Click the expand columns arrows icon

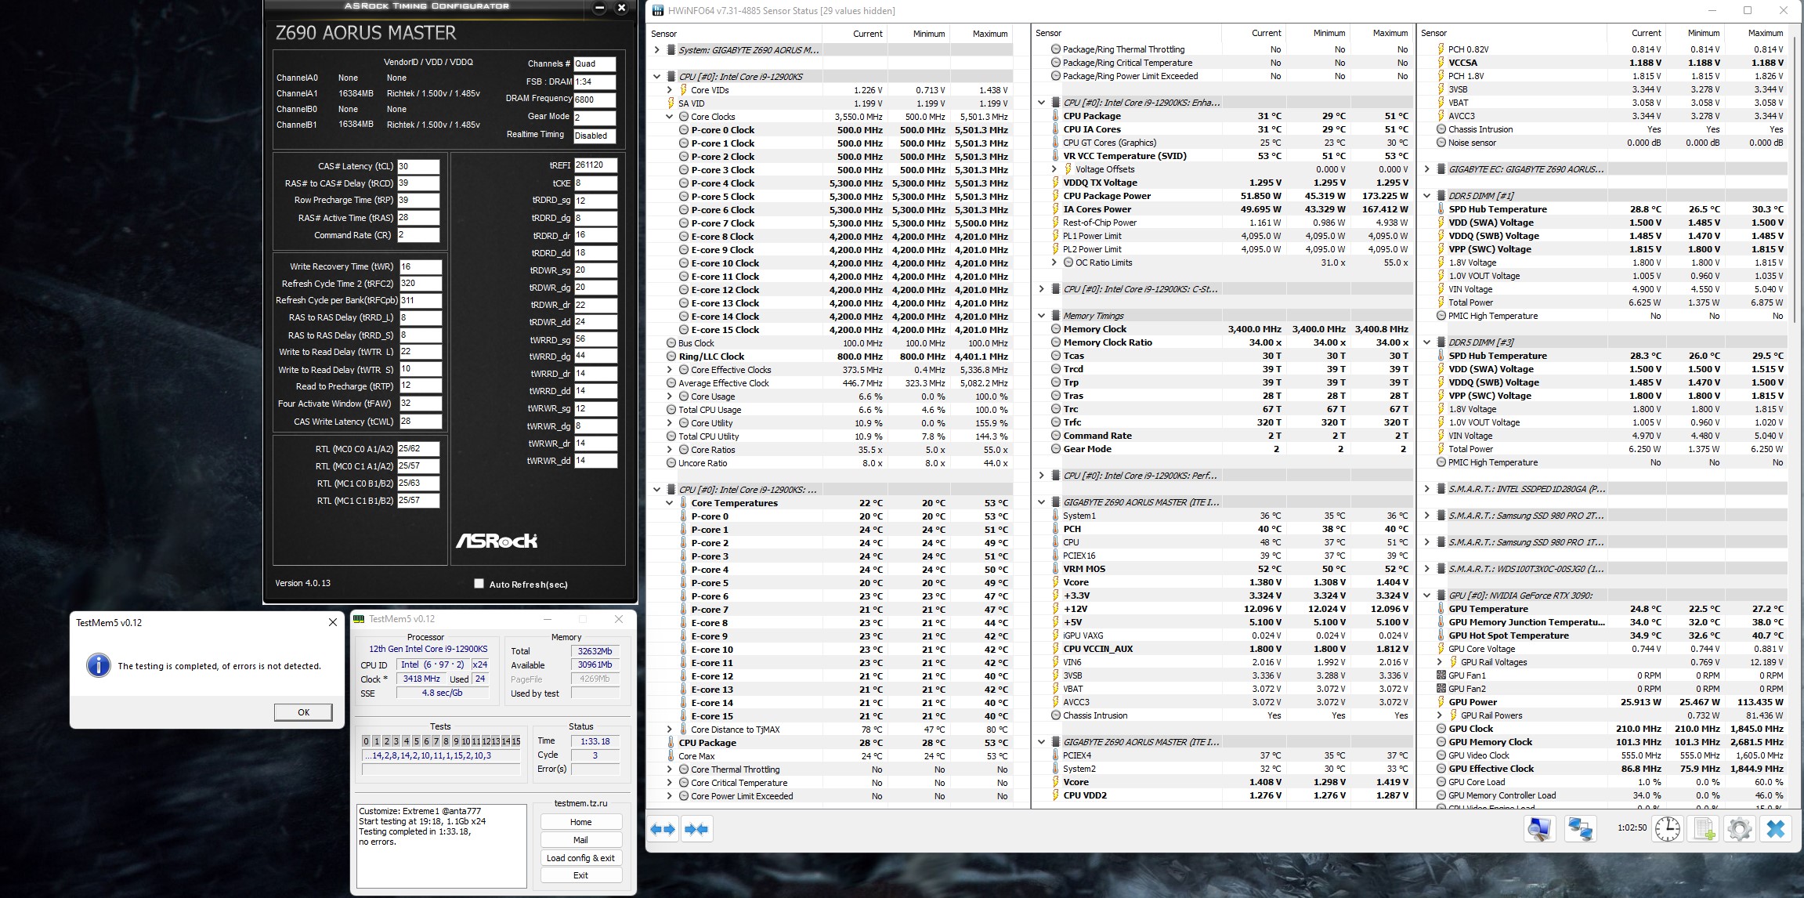point(663,829)
